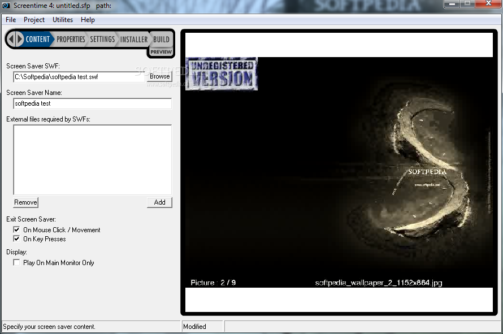Go to the BUILD tab
Viewport: 503px width, 334px height.
click(x=161, y=39)
